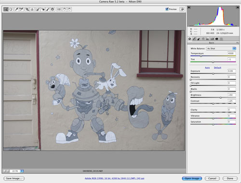Click the Clarity slider handle
Image resolution: width=241 pixels, height=183 pixels.
213,112
